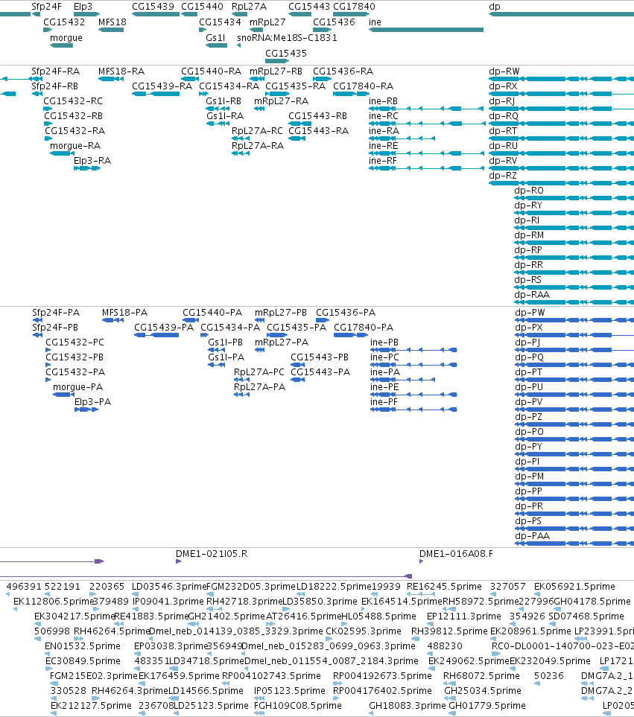Select transcript CG15443-RB

click(317, 116)
